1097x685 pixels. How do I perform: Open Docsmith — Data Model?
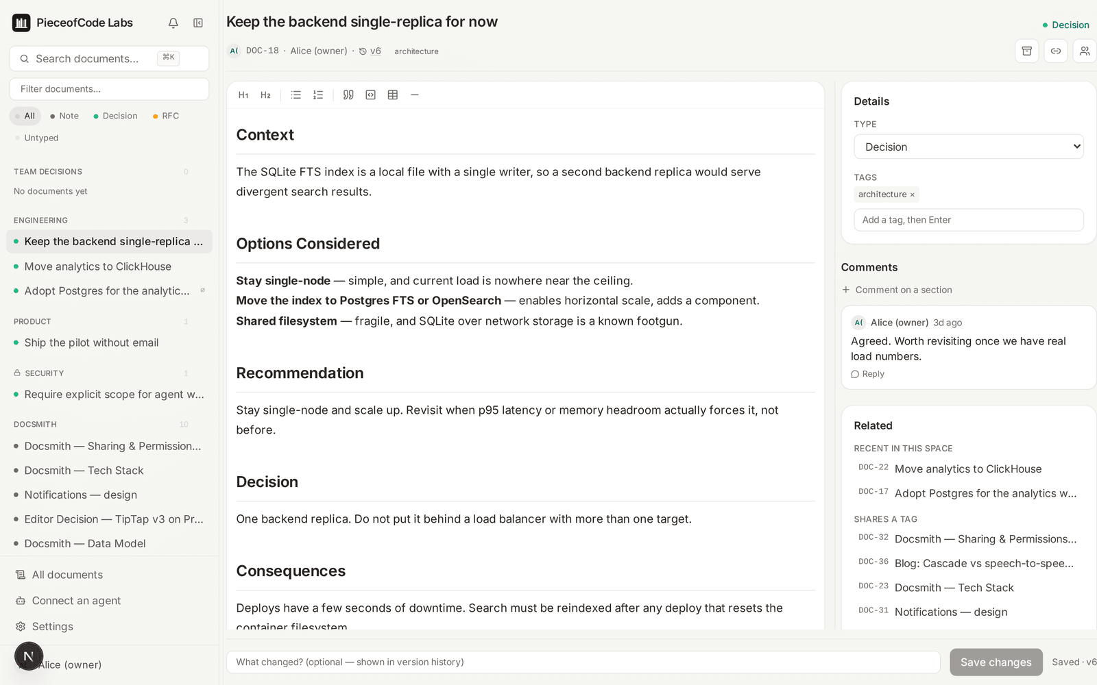coord(110,543)
